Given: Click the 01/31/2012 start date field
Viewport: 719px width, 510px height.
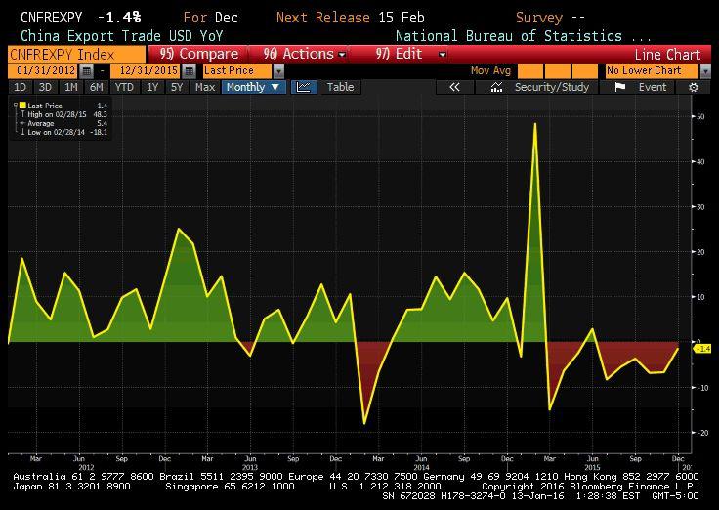Looking at the screenshot, I should click(43, 71).
